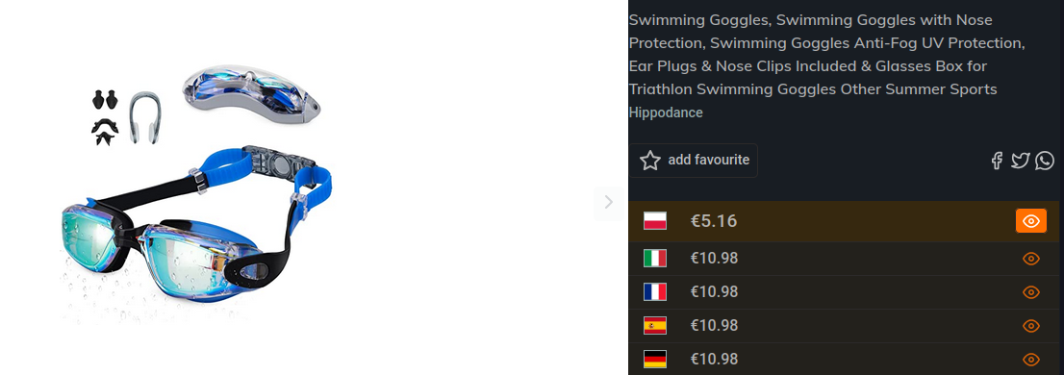Toggle the eye icon for Germany price

point(1030,360)
